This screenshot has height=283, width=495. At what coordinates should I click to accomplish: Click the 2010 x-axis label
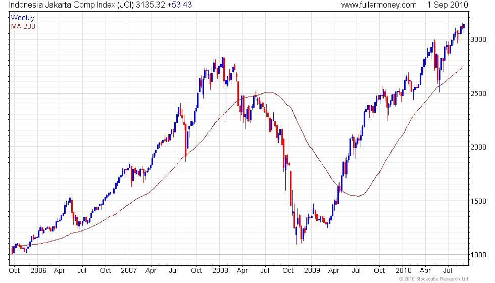(404, 271)
